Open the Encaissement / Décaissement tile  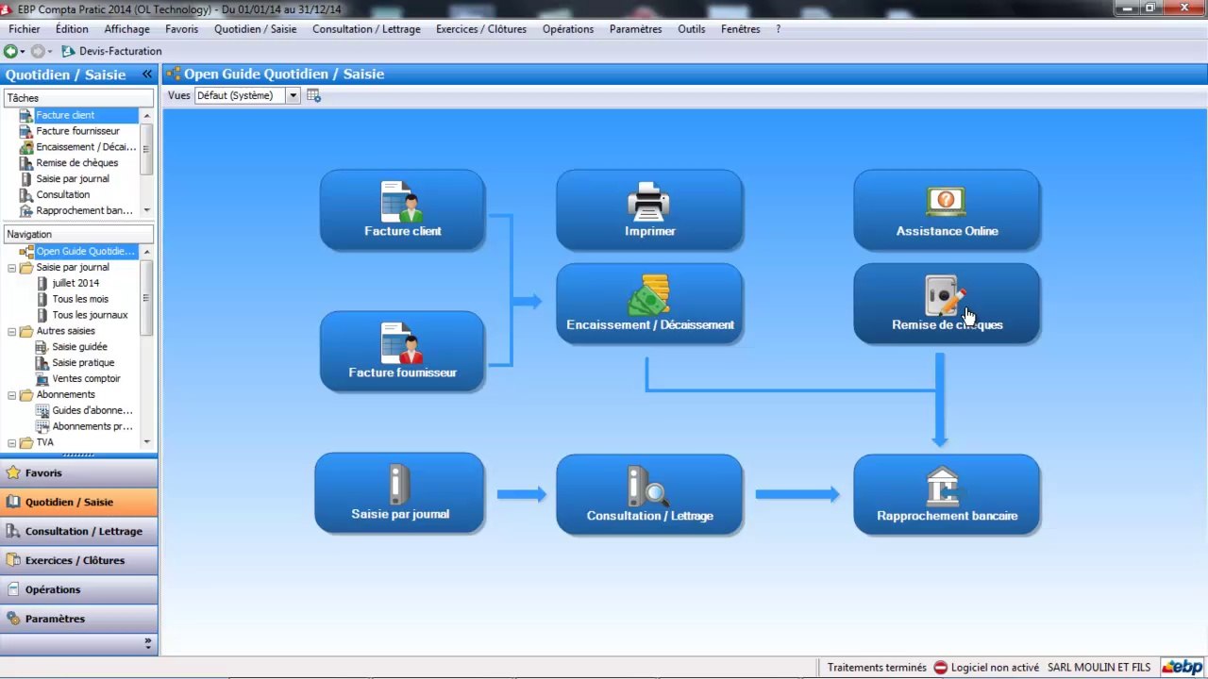(649, 304)
